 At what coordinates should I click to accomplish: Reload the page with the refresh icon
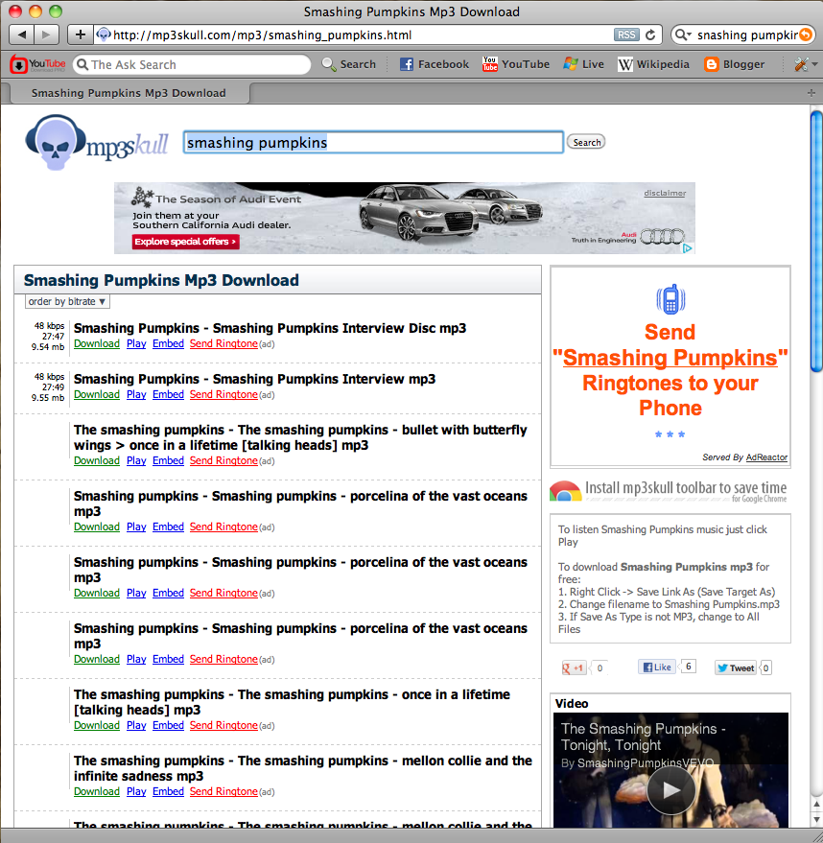651,35
